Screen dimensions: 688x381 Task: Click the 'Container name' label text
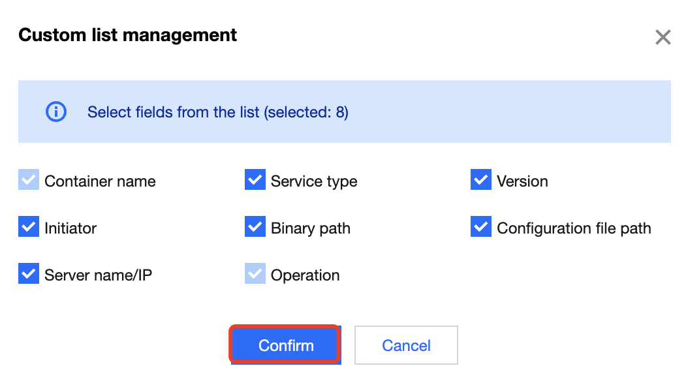point(100,181)
